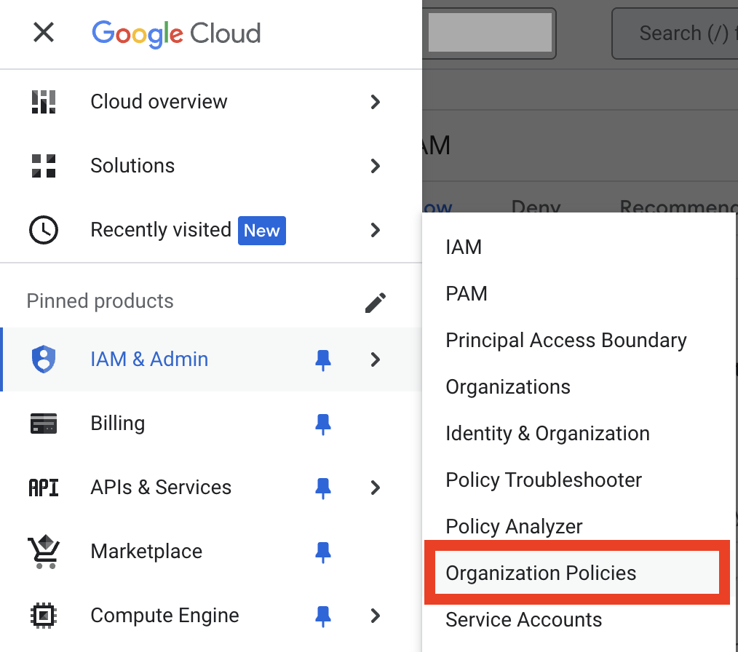738x652 pixels.
Task: Click the New badge beside Recently visited
Action: click(x=262, y=231)
